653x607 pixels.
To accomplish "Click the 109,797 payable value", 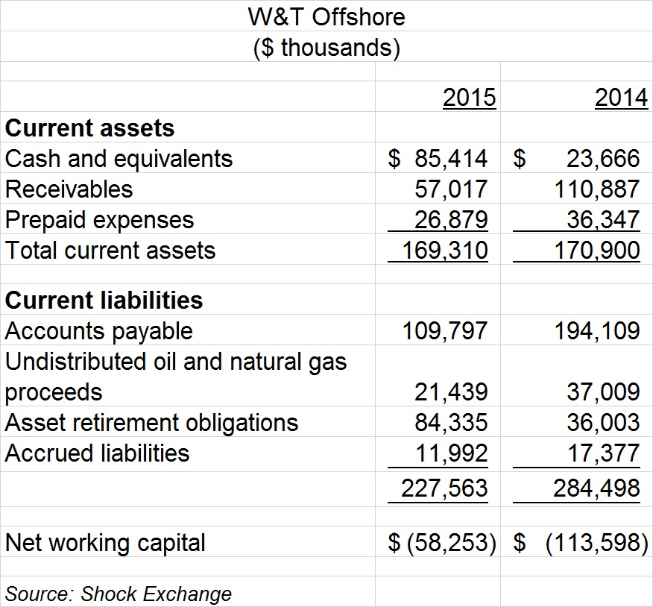I will 445,331.
